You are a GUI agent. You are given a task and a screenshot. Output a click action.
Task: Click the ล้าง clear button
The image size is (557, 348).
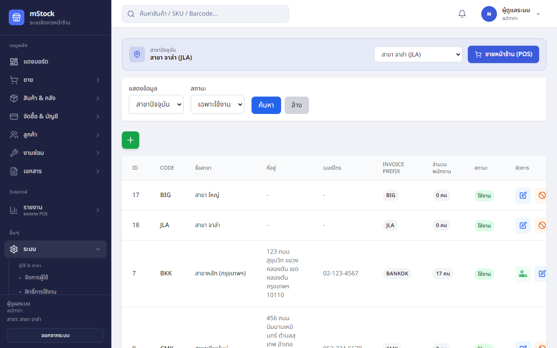tap(297, 105)
